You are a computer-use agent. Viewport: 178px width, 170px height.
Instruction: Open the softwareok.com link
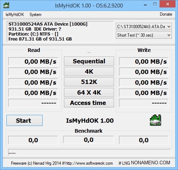click(89, 163)
